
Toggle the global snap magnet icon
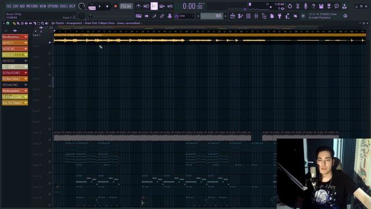176,16
